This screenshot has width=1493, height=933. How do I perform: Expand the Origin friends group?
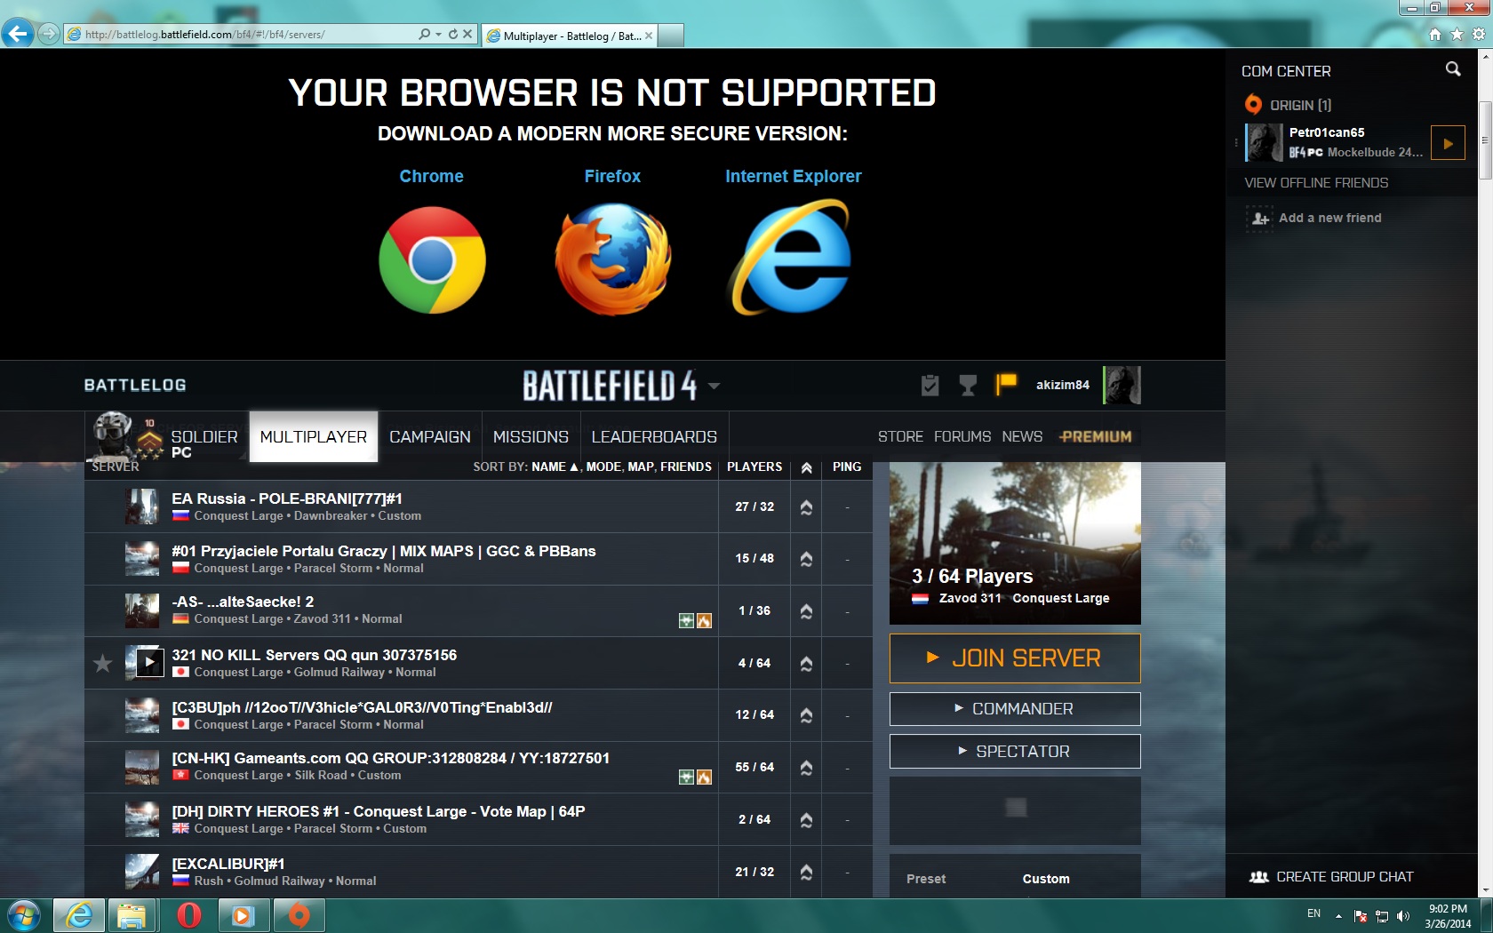(x=1299, y=105)
